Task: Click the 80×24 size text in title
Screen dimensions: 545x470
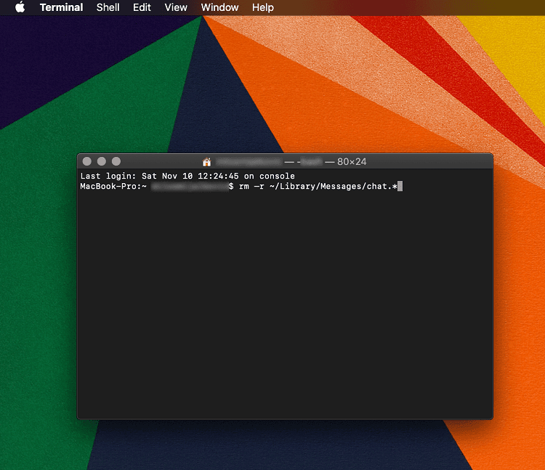Action: [x=352, y=161]
